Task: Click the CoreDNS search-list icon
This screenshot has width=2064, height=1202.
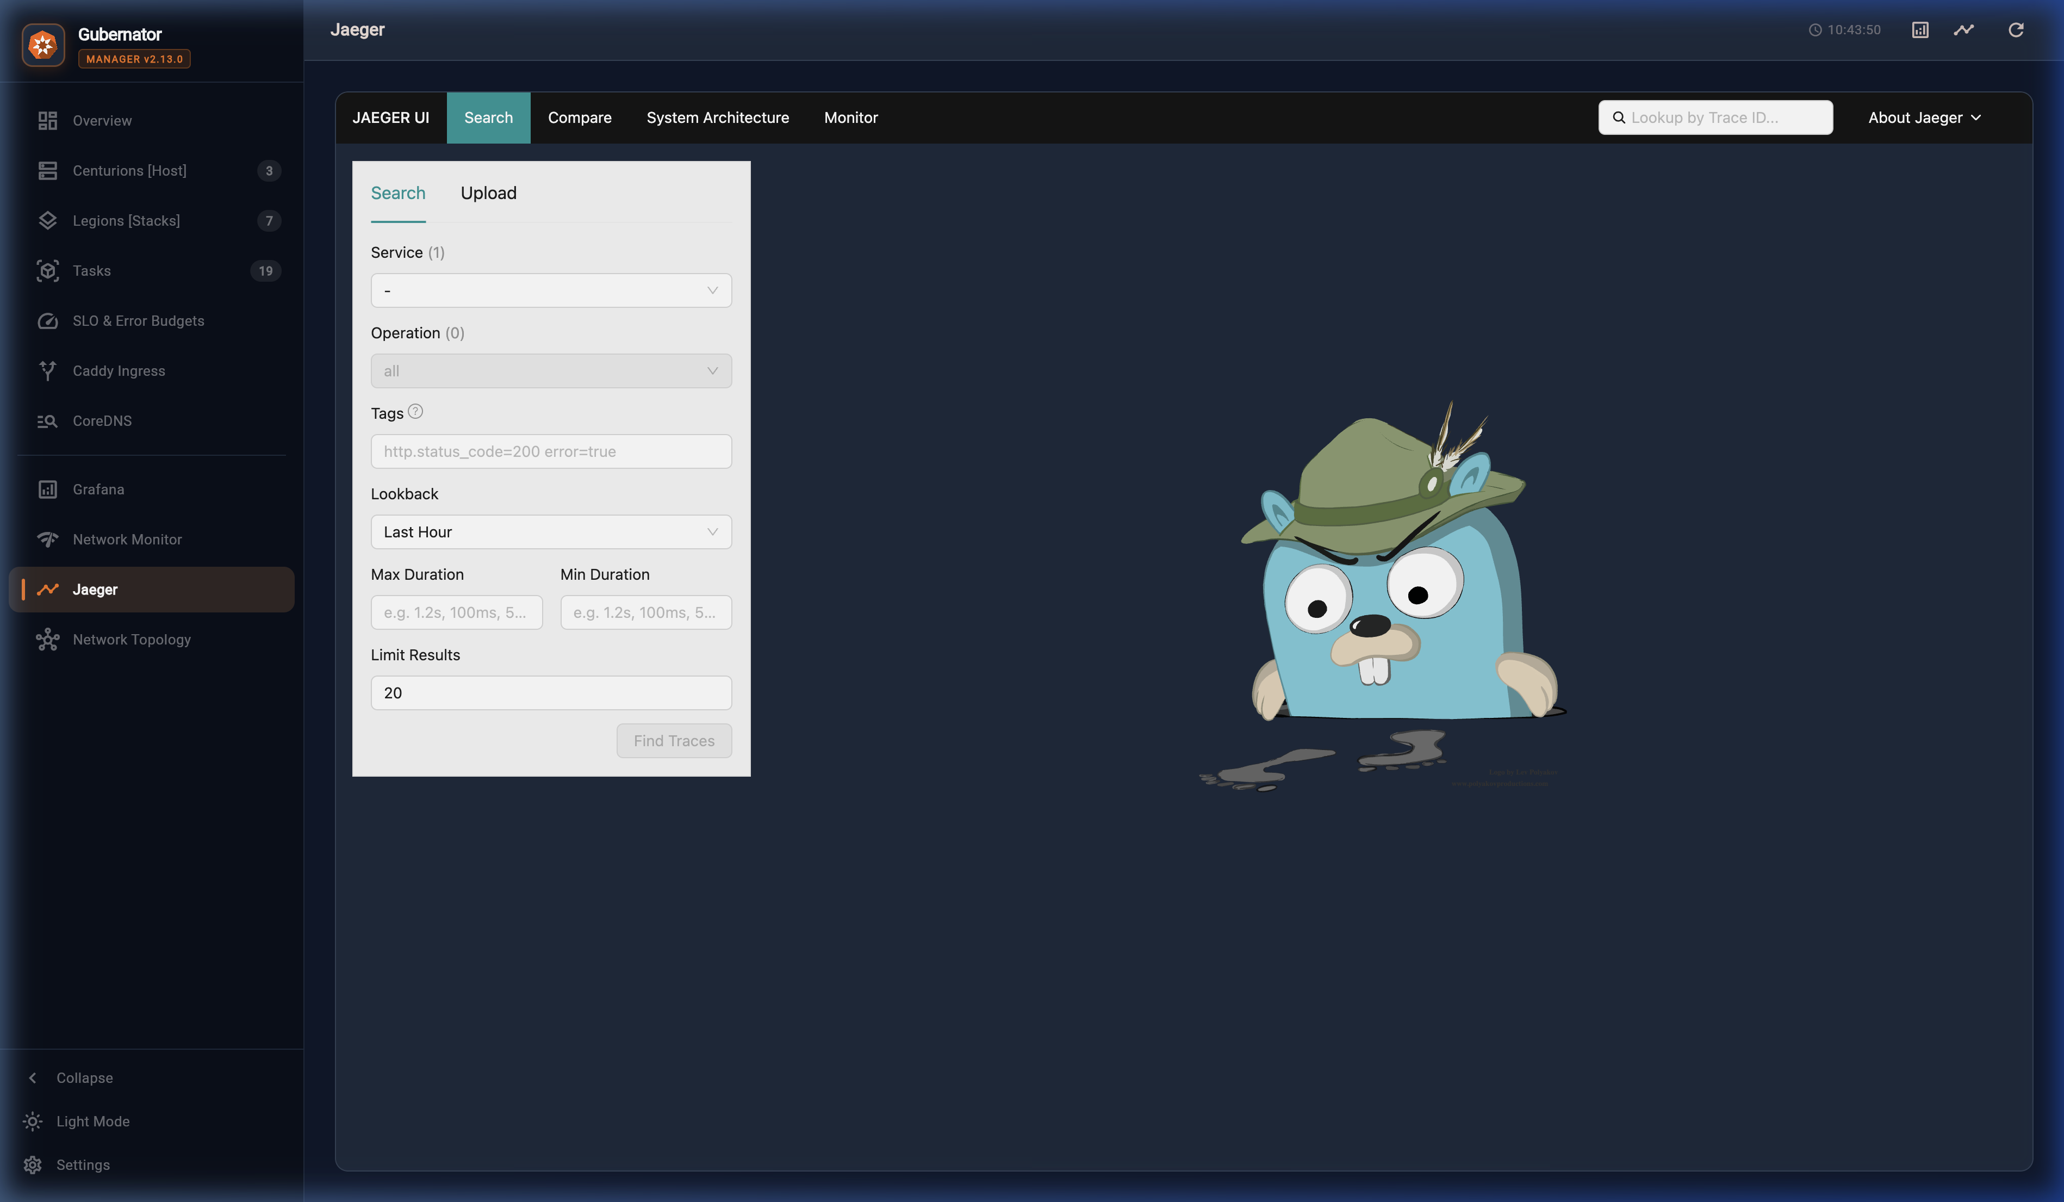Action: [47, 420]
